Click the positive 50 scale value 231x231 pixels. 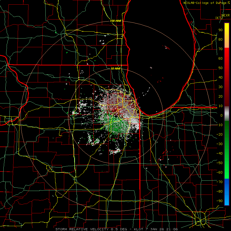pyautogui.click(x=220, y=68)
